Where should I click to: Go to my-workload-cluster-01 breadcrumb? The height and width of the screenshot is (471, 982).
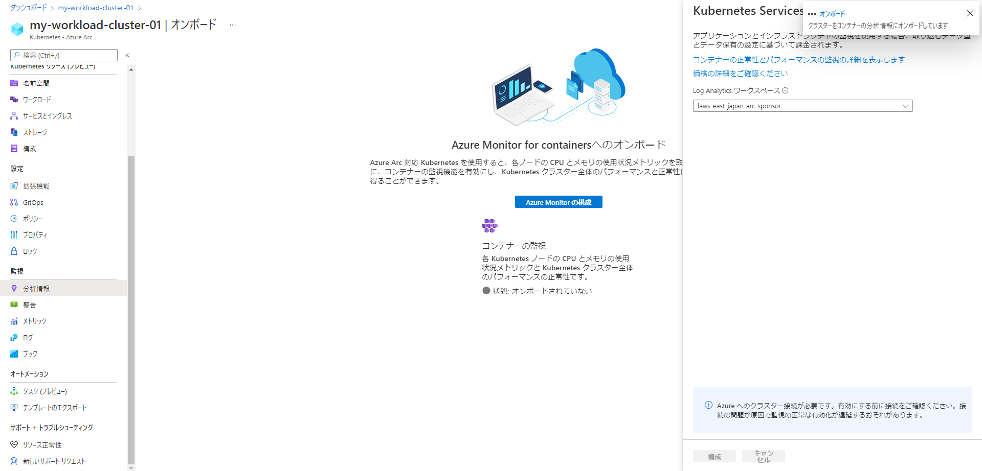pyautogui.click(x=96, y=8)
